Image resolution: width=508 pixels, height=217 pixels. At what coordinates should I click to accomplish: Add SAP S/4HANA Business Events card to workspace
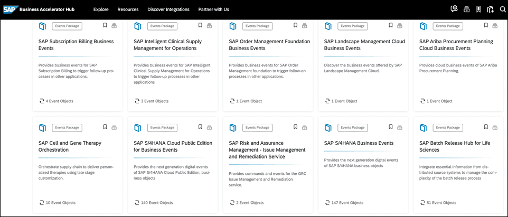tap(400, 127)
